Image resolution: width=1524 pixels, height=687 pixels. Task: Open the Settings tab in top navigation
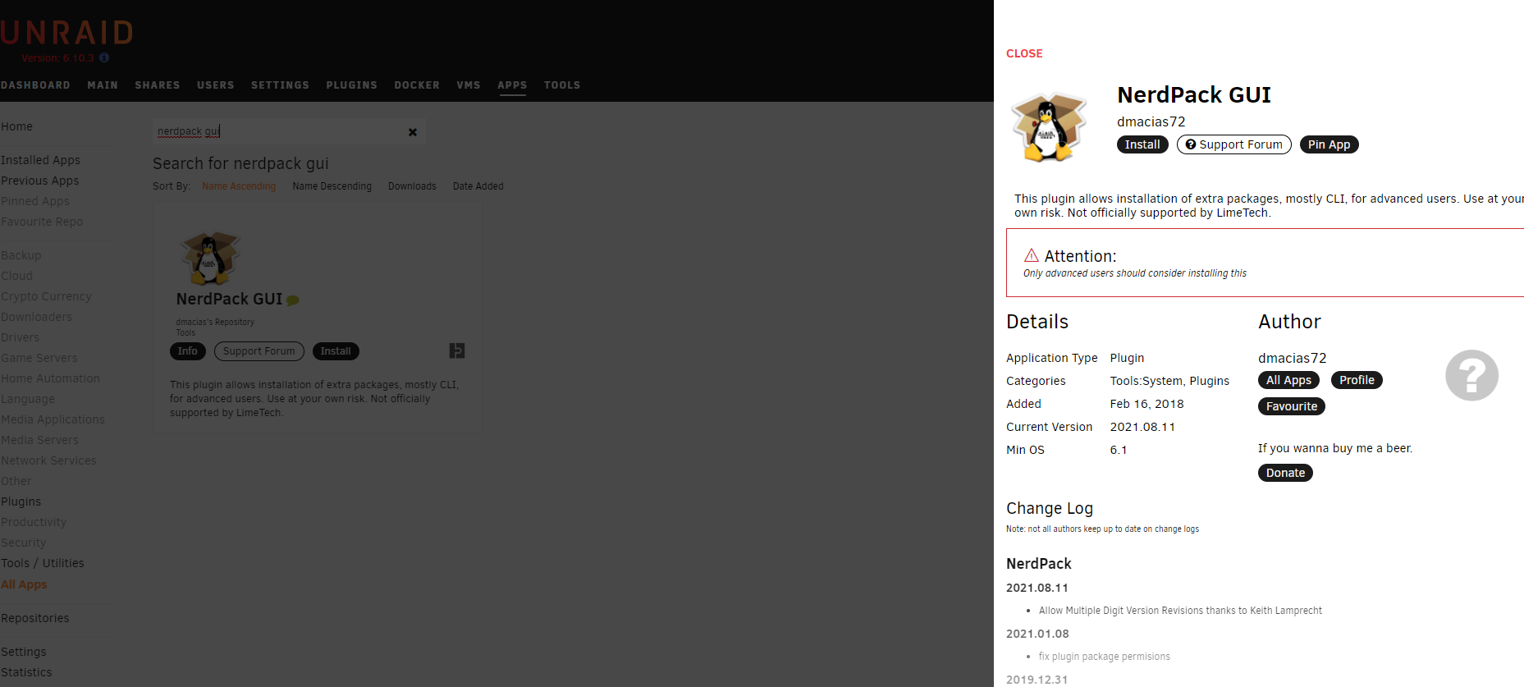(281, 85)
